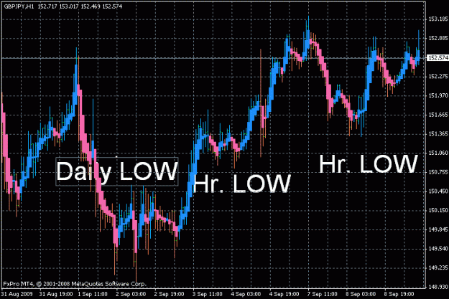
Task: Click the "8 Sep 03:00" time axis label
Action: pyautogui.click(x=361, y=294)
